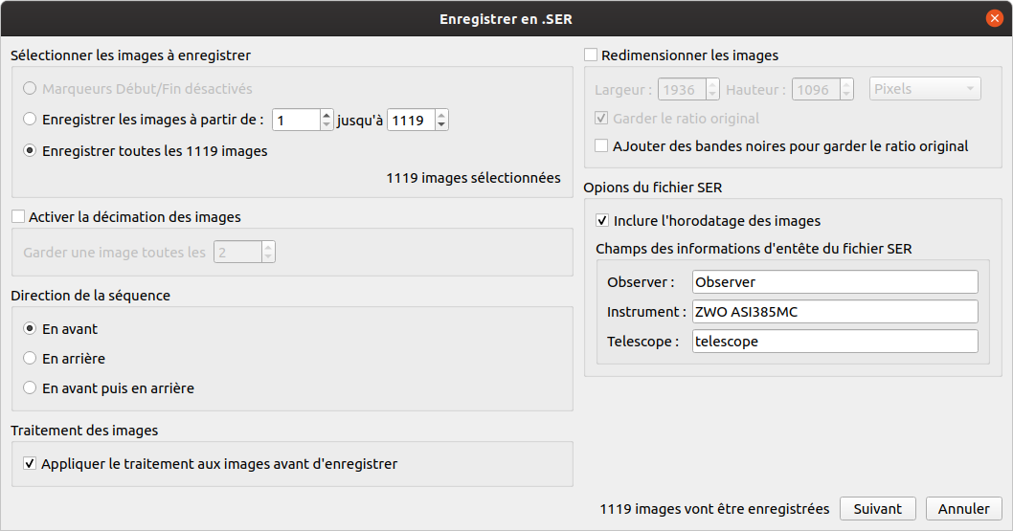
Task: Click the end image field showing 1119
Action: (x=409, y=120)
